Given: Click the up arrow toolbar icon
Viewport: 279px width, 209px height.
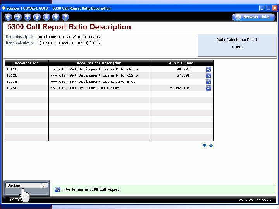Looking at the screenshot, I should (27, 17).
